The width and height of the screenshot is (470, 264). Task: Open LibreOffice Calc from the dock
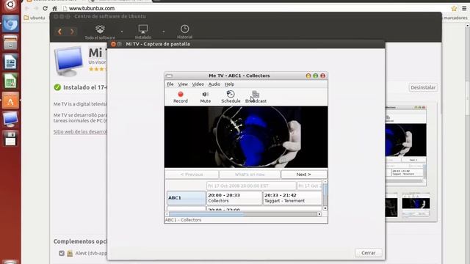pos(10,81)
